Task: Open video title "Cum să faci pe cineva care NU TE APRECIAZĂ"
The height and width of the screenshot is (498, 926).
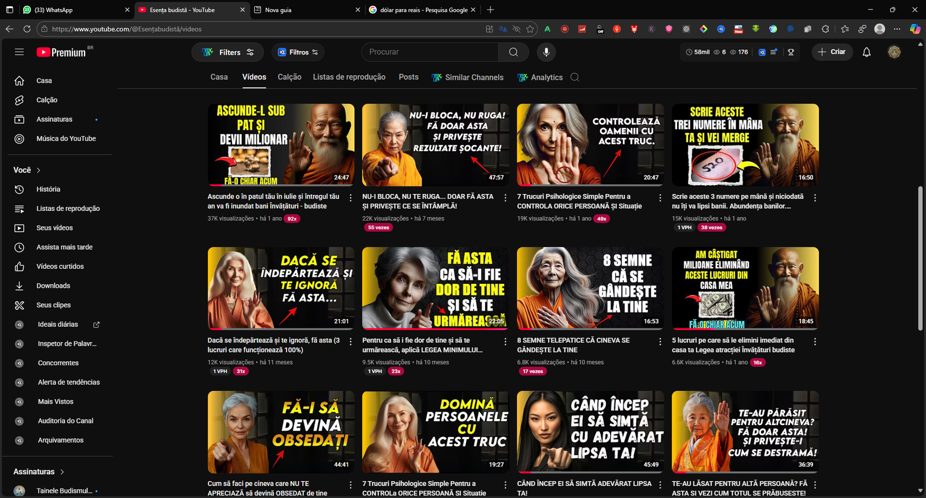Action: 267,488
